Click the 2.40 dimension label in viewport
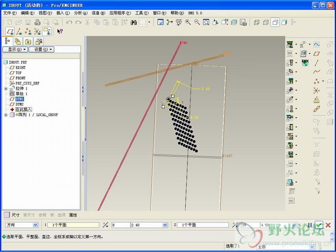The height and width of the screenshot is (252, 336). tap(205, 89)
